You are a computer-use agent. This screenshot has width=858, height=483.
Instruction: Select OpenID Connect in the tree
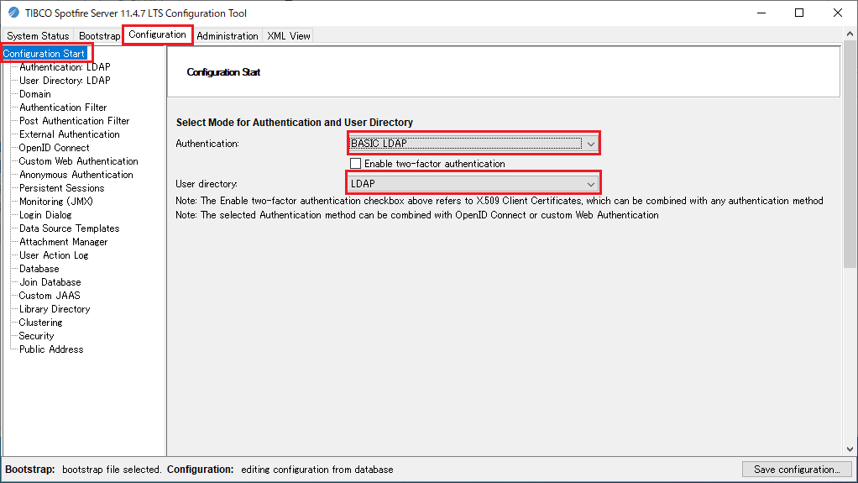point(55,148)
